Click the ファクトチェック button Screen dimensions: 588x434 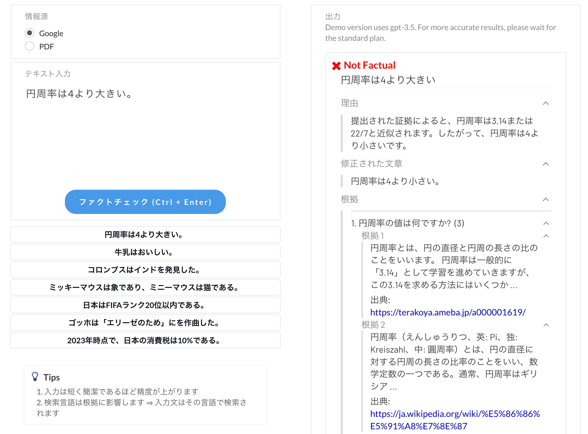tap(145, 202)
